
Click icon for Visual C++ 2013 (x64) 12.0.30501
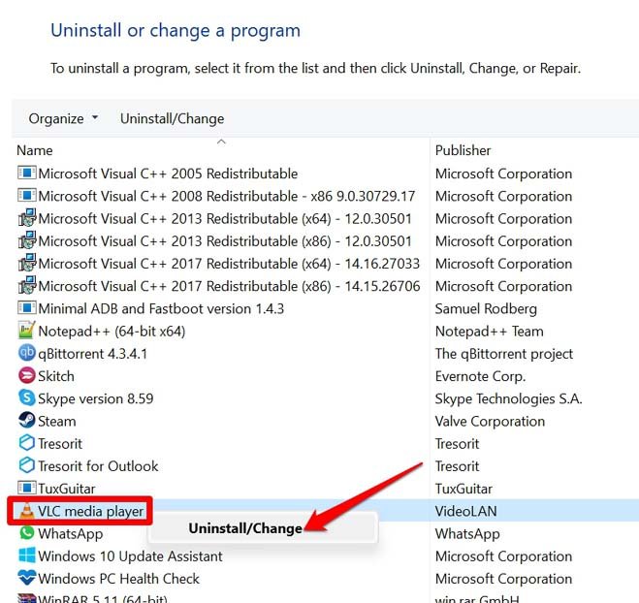point(27,218)
